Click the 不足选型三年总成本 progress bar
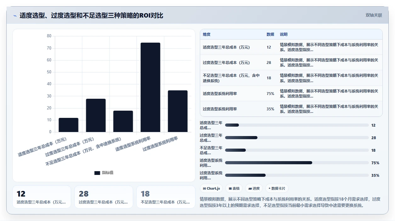The image size is (395, 221). point(297,150)
